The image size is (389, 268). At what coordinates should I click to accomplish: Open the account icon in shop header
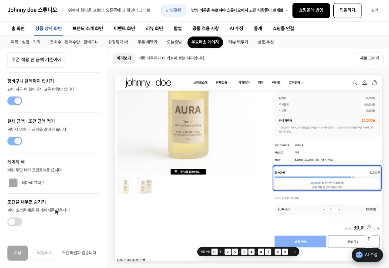[364, 83]
